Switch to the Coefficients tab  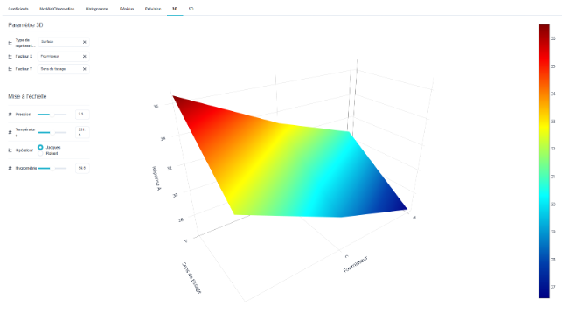(18, 9)
